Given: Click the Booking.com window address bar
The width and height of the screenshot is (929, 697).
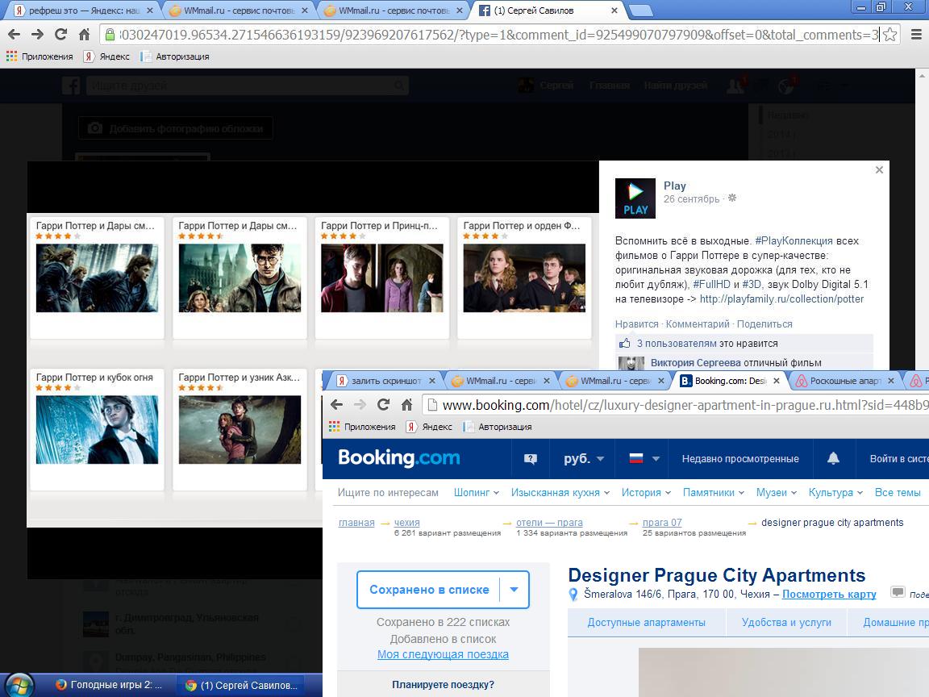Looking at the screenshot, I should click(x=676, y=405).
